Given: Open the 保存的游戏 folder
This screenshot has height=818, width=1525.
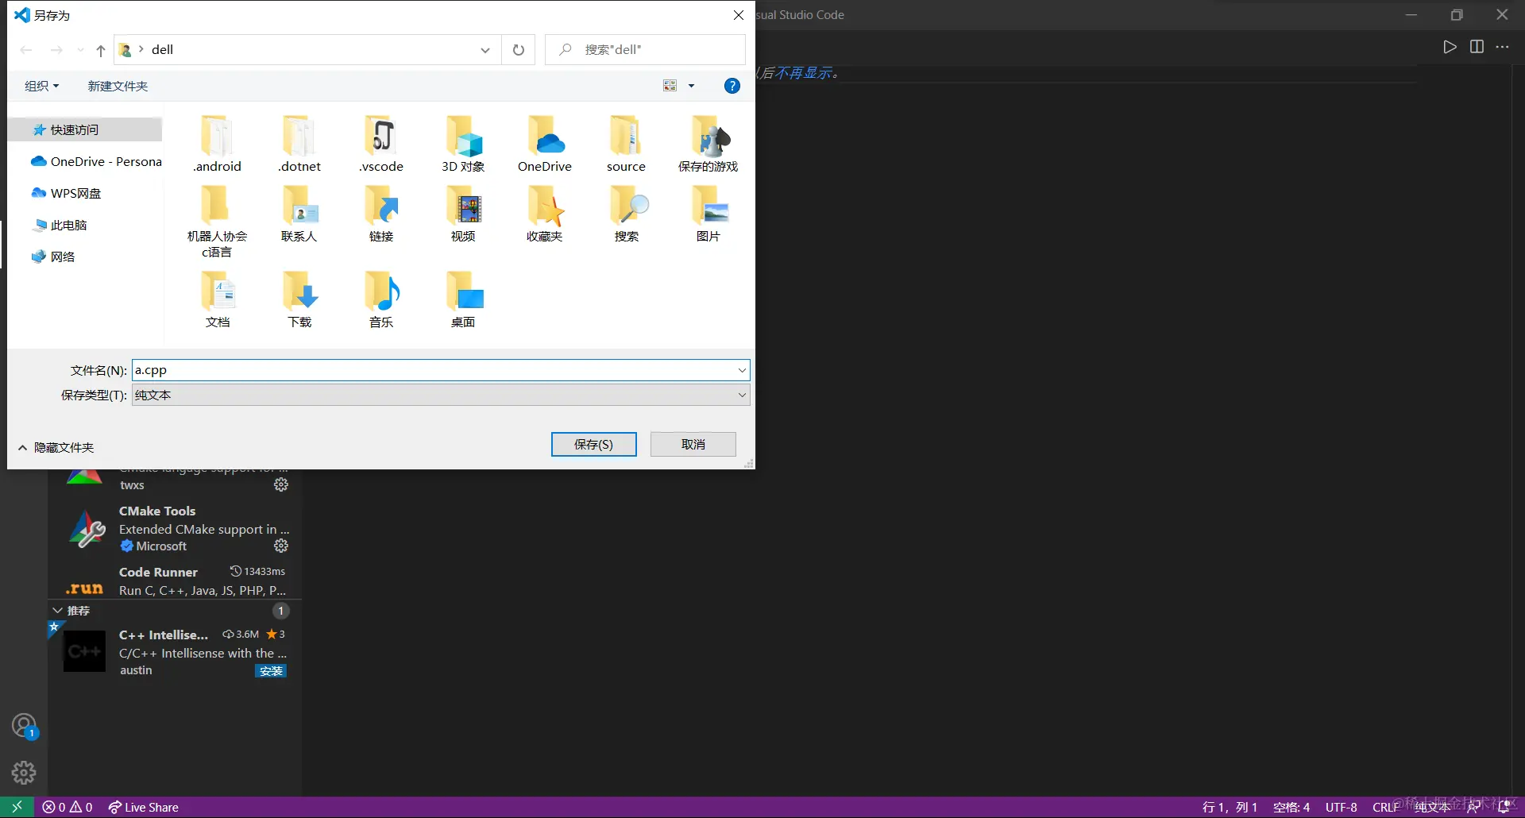Looking at the screenshot, I should (x=708, y=144).
